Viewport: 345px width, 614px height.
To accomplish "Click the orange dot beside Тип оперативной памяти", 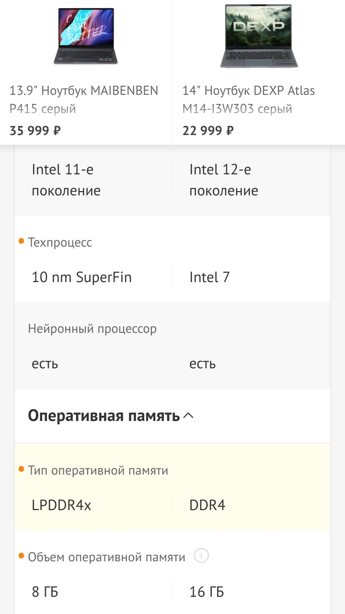I will (x=21, y=469).
